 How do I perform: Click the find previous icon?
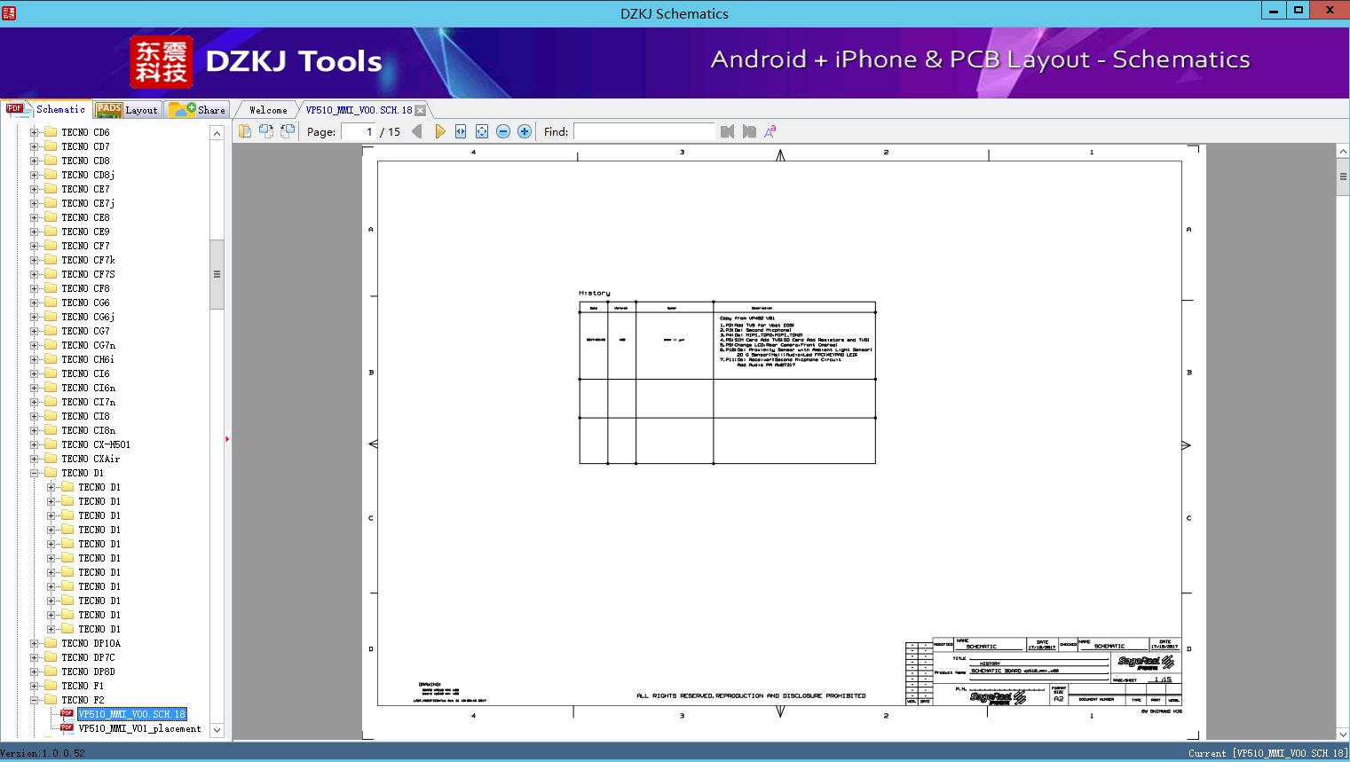[x=728, y=131]
